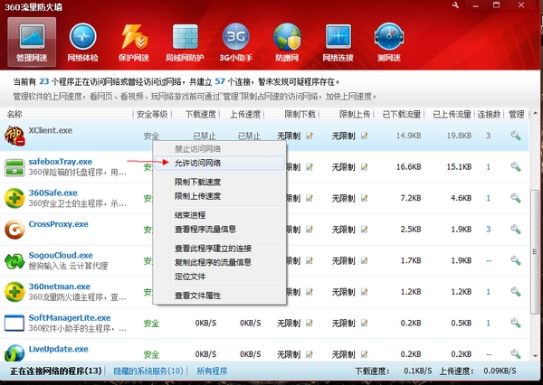Sort by 已下载流量 column header
The width and height of the screenshot is (543, 385).
(401, 114)
